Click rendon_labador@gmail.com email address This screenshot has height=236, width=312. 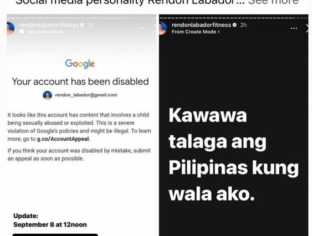[x=86, y=95]
